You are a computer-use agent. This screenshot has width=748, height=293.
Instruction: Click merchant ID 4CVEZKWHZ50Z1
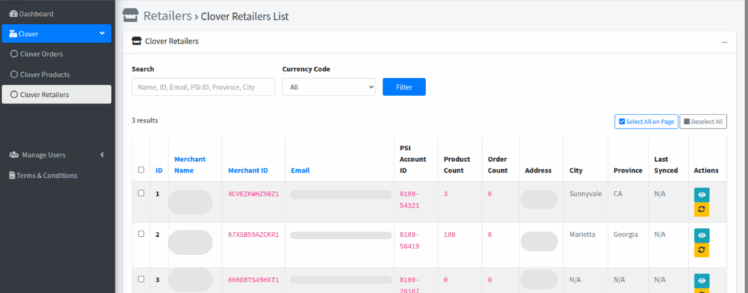(253, 194)
